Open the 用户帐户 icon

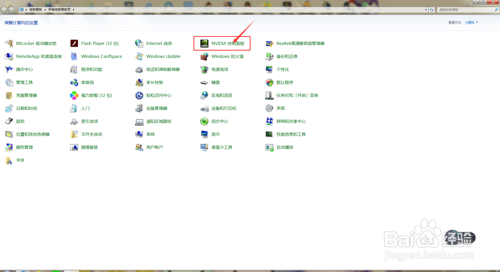click(x=139, y=147)
